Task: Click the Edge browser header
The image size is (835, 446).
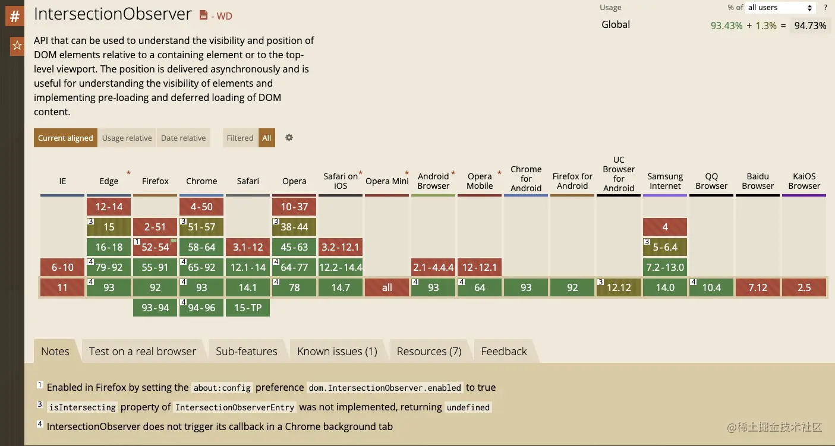Action: click(x=109, y=181)
